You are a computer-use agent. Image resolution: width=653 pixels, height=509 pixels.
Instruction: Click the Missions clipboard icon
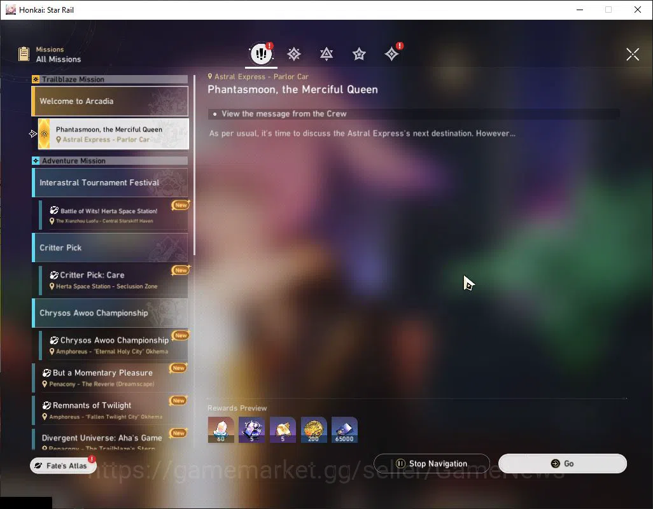(x=24, y=54)
